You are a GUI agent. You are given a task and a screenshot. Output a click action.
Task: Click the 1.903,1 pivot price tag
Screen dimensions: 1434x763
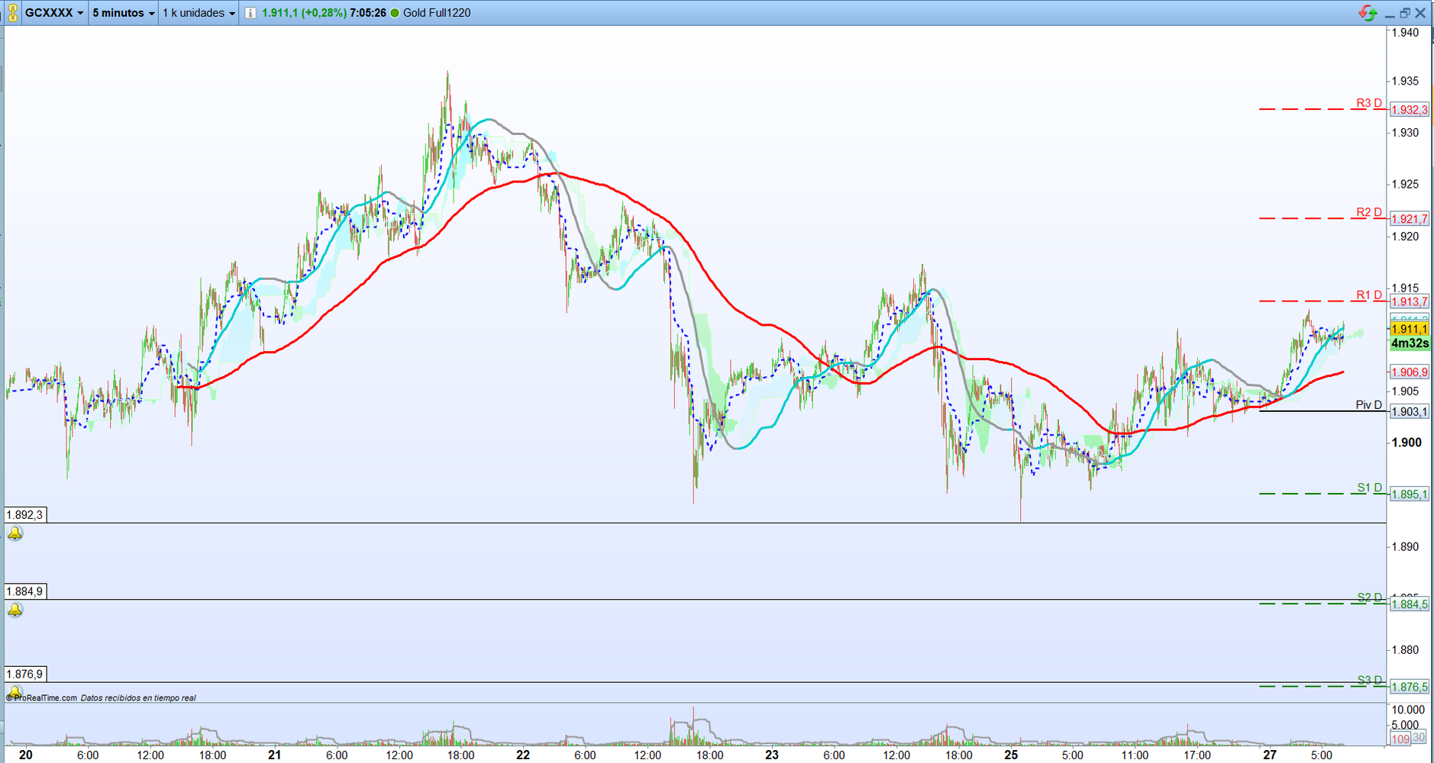point(1410,412)
